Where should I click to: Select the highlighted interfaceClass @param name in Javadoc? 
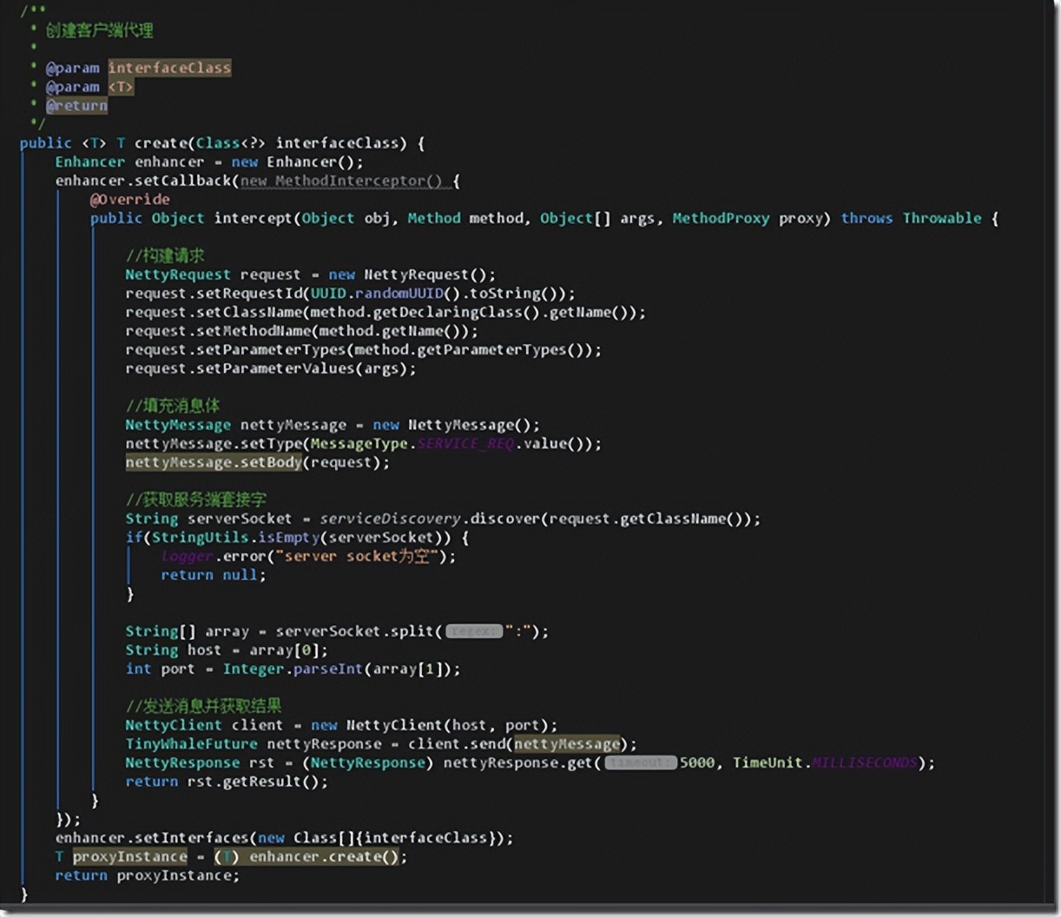click(169, 68)
